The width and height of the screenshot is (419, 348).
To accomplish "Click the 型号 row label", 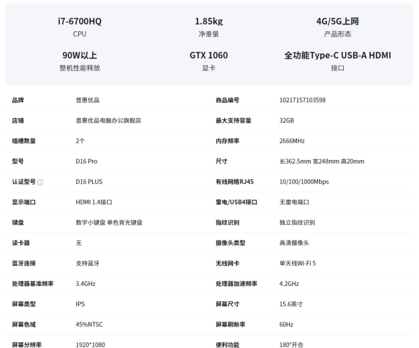I will coord(18,161).
